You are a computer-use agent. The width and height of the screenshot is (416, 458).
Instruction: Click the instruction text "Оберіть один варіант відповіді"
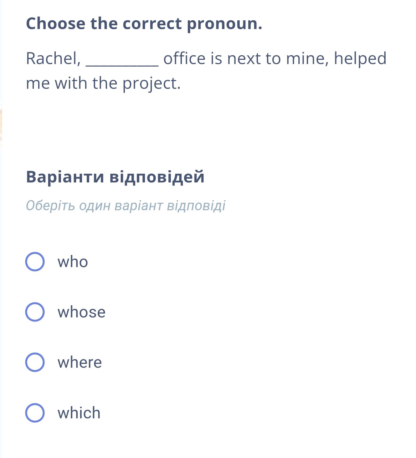[126, 205]
